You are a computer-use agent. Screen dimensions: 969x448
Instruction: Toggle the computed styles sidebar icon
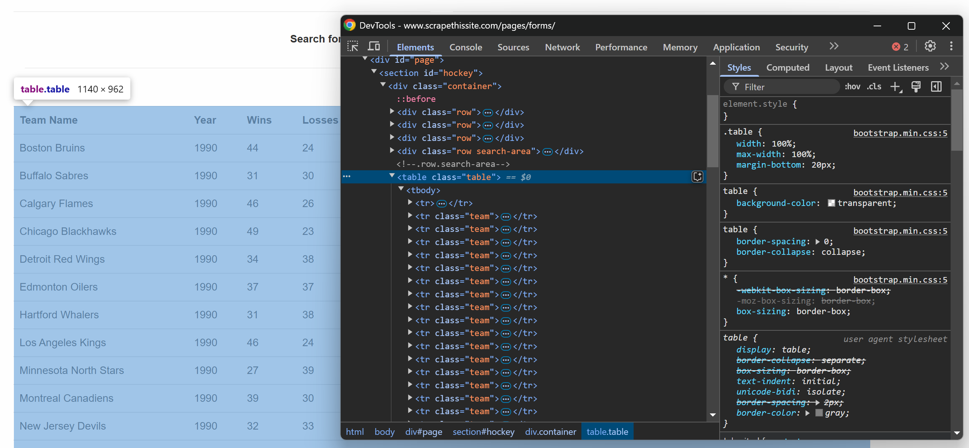(x=936, y=86)
